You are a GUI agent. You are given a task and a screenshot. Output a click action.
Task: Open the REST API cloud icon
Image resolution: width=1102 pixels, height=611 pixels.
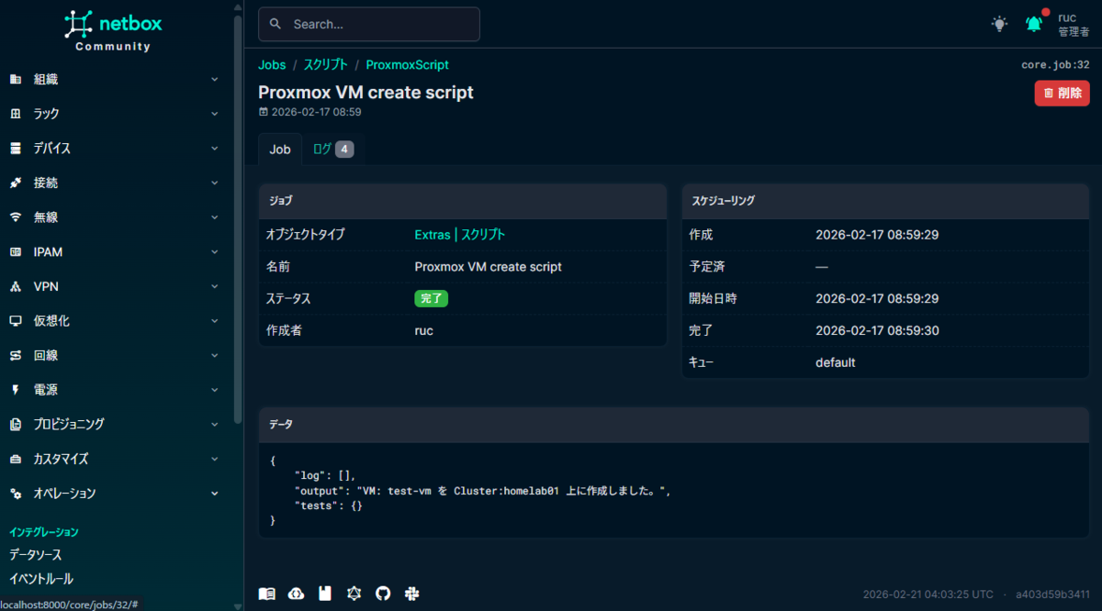(296, 594)
